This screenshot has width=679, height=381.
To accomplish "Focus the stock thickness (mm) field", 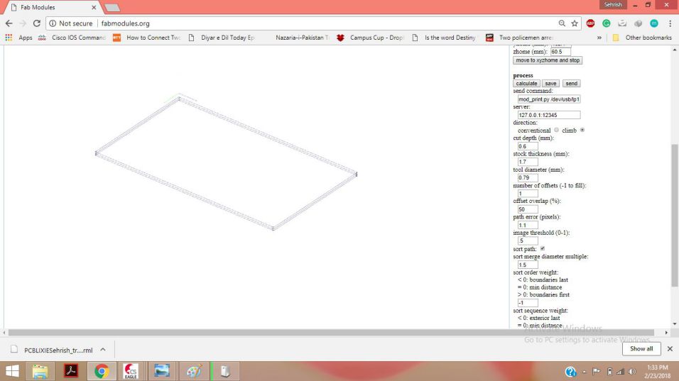I will click(x=528, y=162).
